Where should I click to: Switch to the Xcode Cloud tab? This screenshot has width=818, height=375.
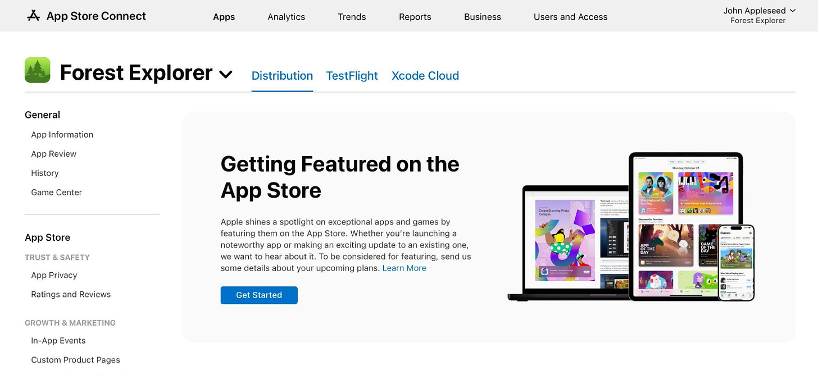pos(425,76)
